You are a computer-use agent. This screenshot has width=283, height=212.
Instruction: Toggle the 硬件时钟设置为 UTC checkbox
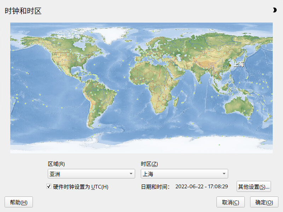(49, 187)
